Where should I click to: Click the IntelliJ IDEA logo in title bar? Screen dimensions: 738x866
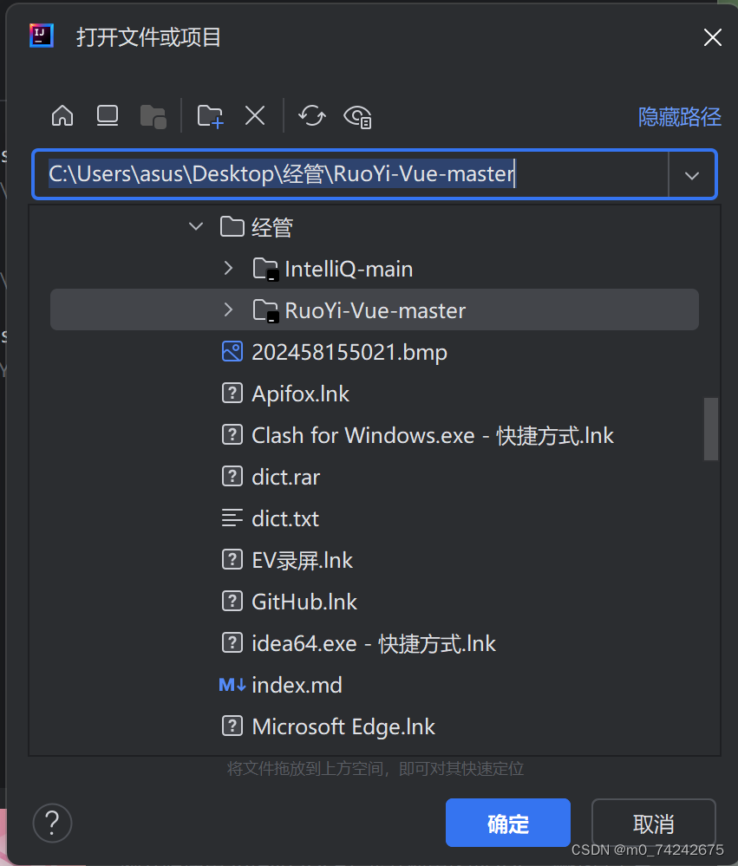(x=42, y=36)
